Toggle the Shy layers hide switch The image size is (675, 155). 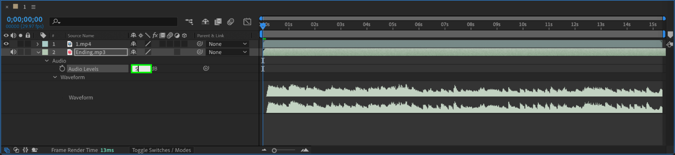pyautogui.click(x=205, y=22)
